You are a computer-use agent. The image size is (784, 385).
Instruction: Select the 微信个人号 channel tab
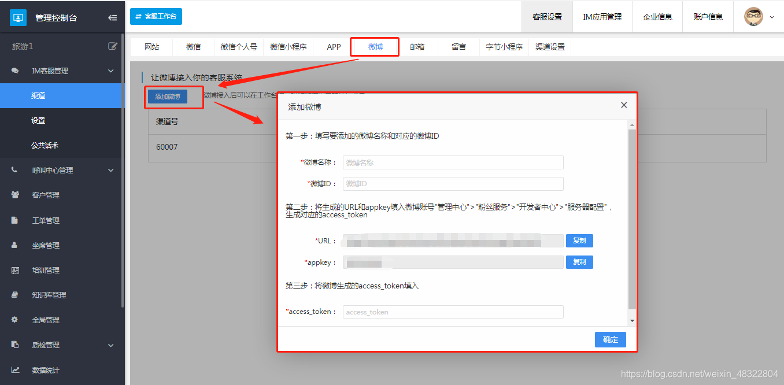(x=239, y=47)
